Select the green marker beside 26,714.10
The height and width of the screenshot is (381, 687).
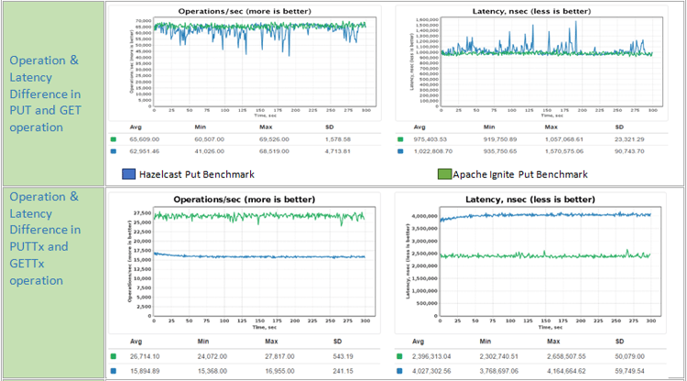click(x=114, y=356)
